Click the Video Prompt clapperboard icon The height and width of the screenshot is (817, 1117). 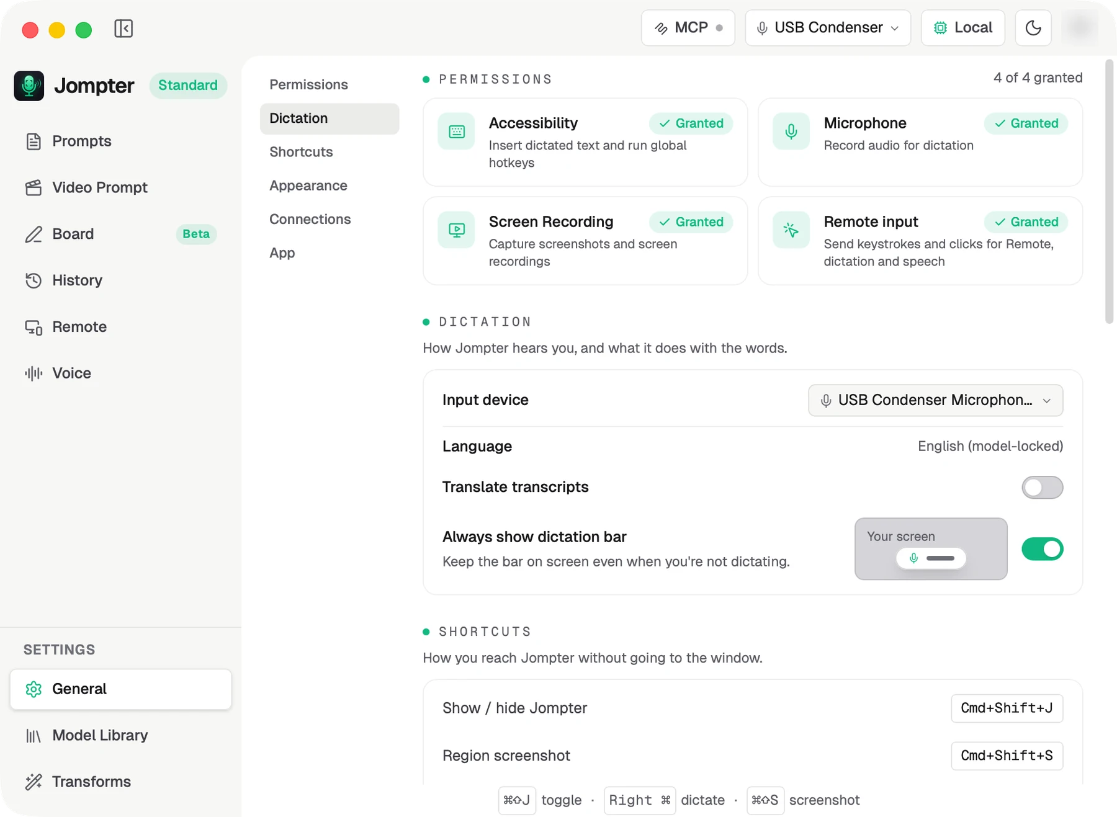coord(34,187)
